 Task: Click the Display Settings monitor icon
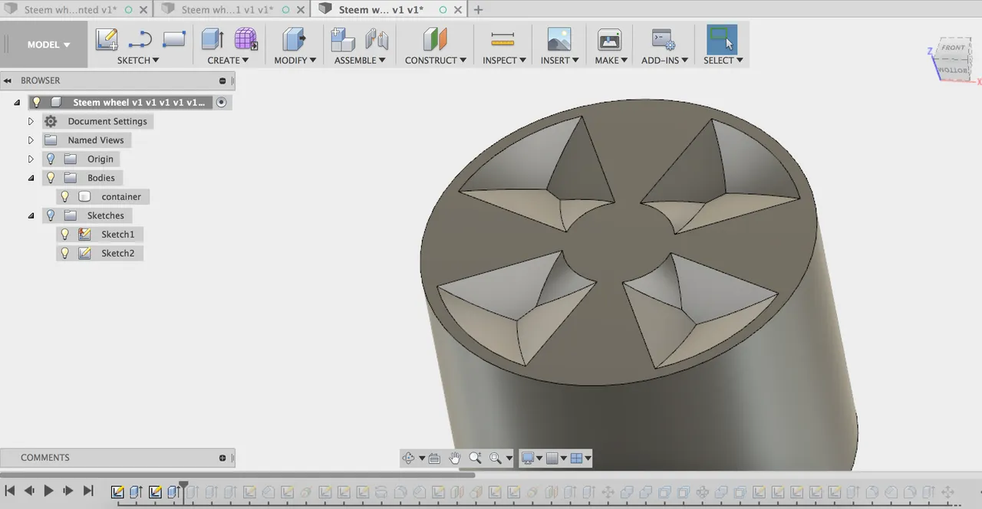528,458
